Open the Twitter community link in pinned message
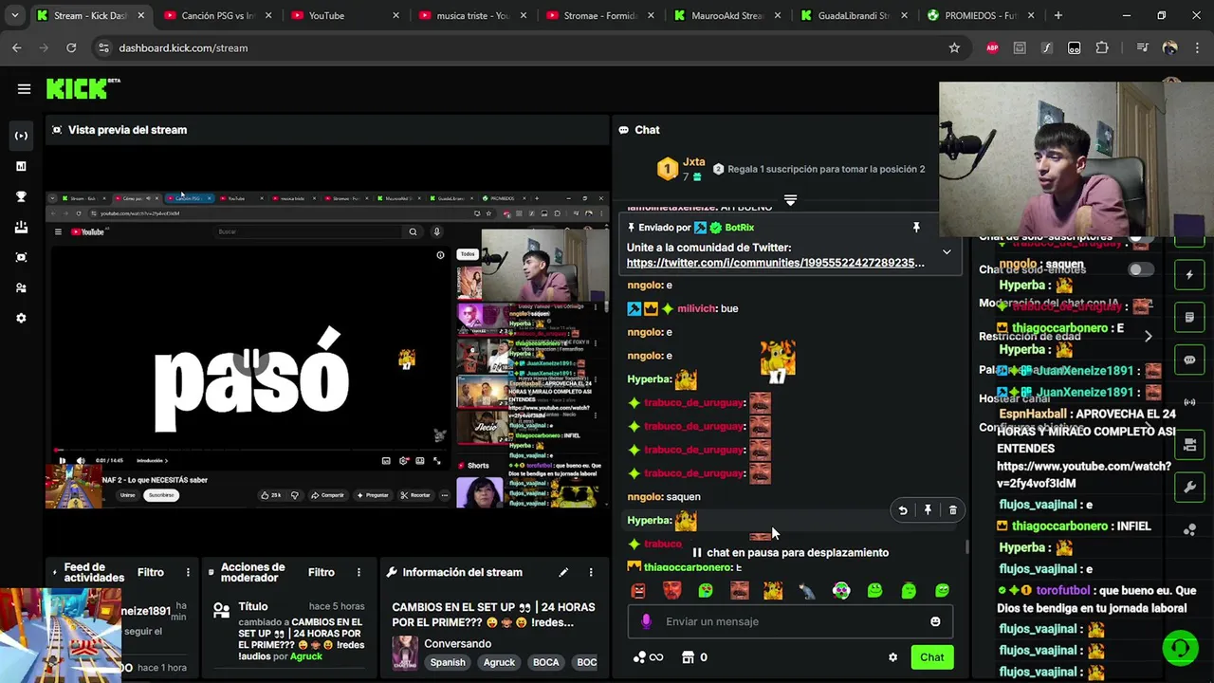The height and width of the screenshot is (683, 1214). point(775,263)
